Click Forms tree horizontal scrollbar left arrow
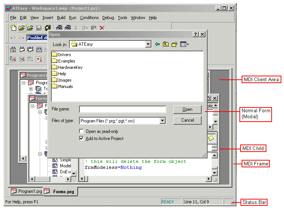284x210 pixels. point(32,179)
